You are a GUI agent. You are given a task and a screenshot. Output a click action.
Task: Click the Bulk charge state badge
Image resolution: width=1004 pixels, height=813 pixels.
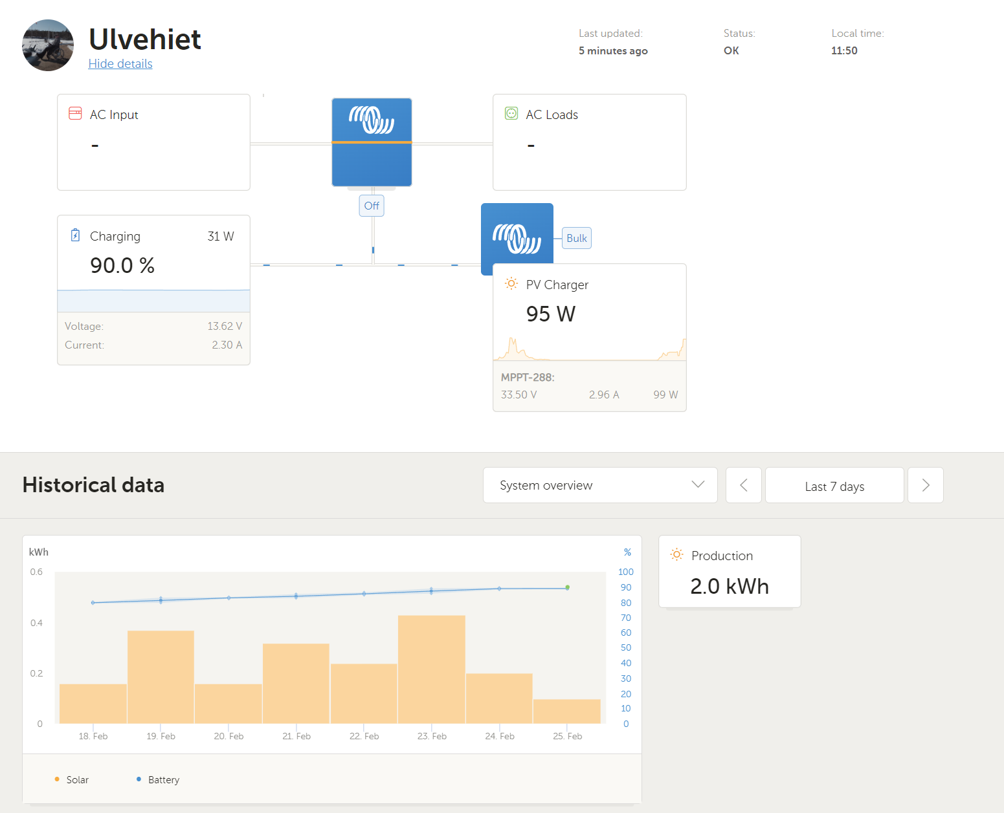tap(576, 238)
